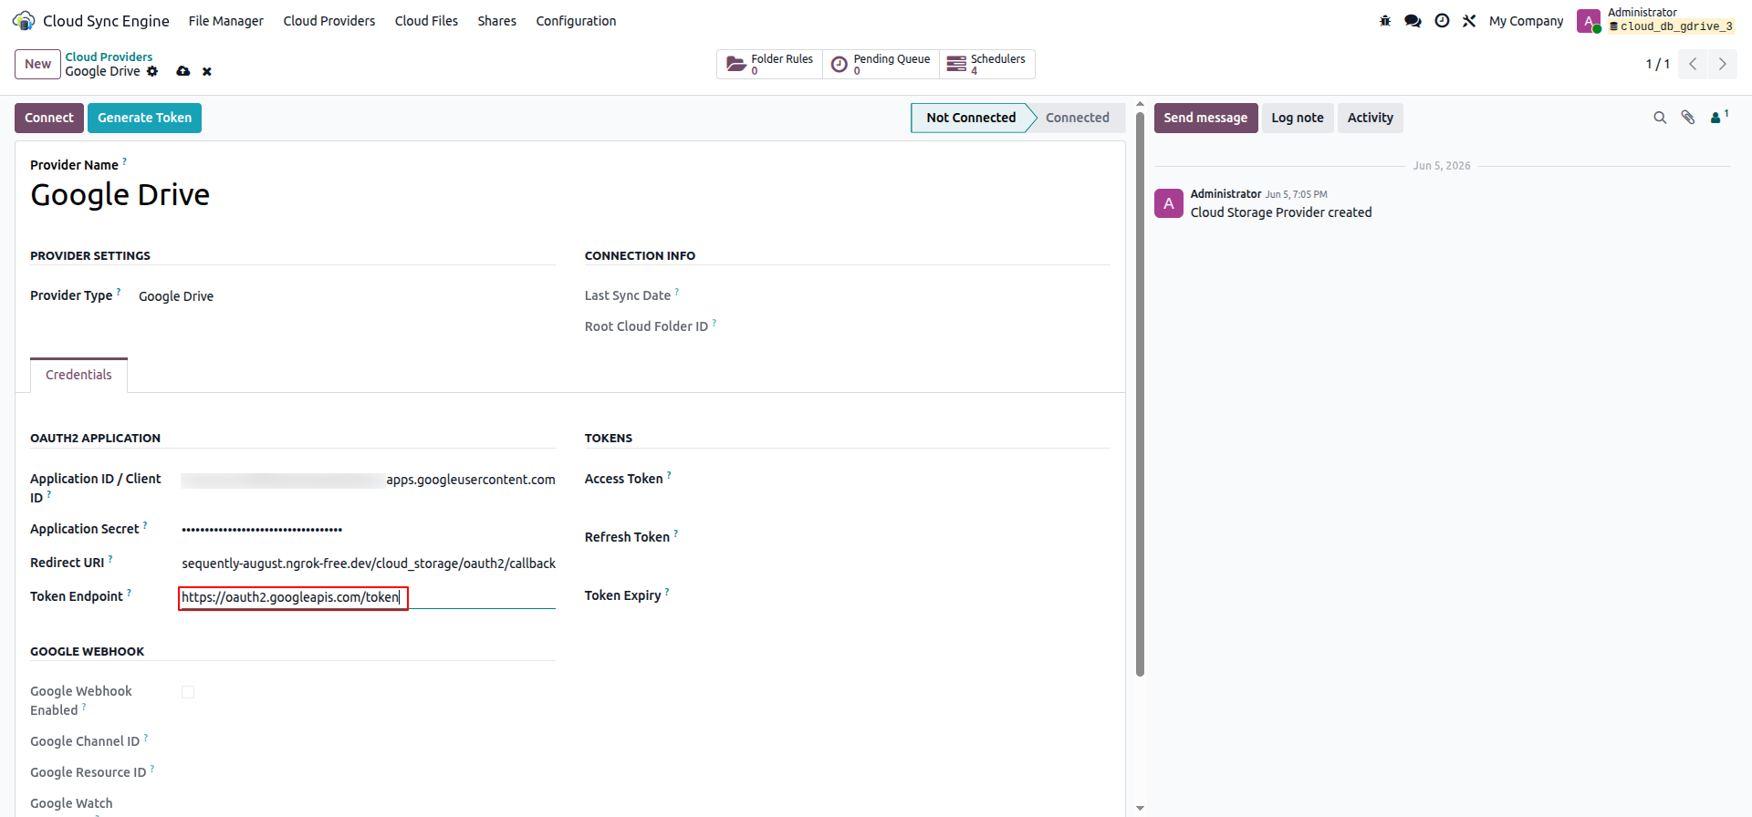Click the Generate Token button
Image resolution: width=1752 pixels, height=817 pixels.
(144, 118)
